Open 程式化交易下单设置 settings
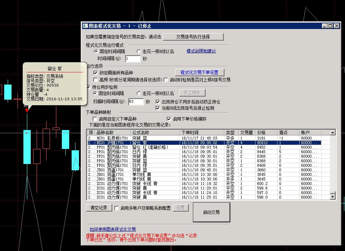The image size is (345, 251). click(200, 72)
